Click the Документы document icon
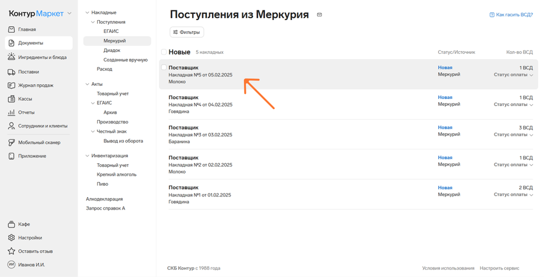The image size is (544, 277). coord(12,43)
